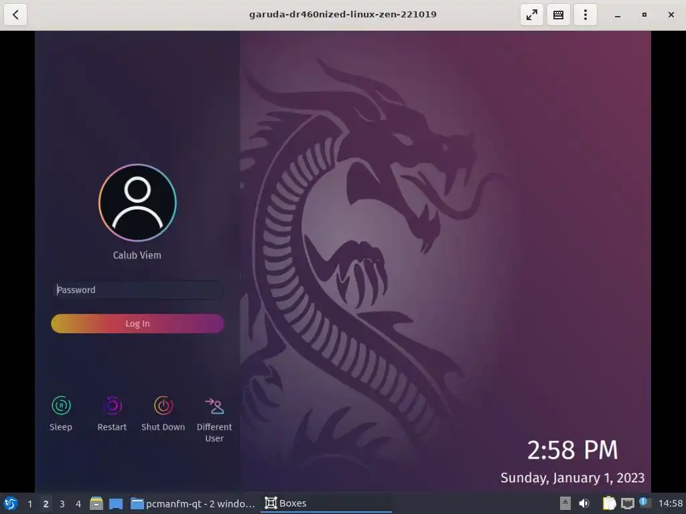Switch to workspace 2
The height and width of the screenshot is (514, 686).
tap(46, 503)
